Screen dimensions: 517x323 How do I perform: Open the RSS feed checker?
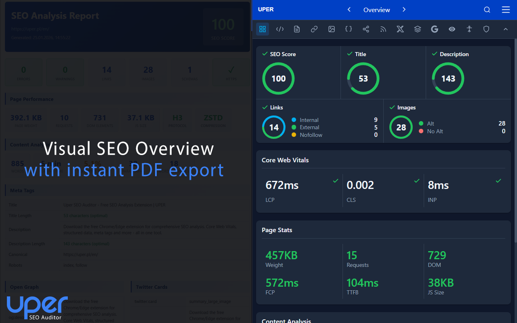pyautogui.click(x=383, y=29)
